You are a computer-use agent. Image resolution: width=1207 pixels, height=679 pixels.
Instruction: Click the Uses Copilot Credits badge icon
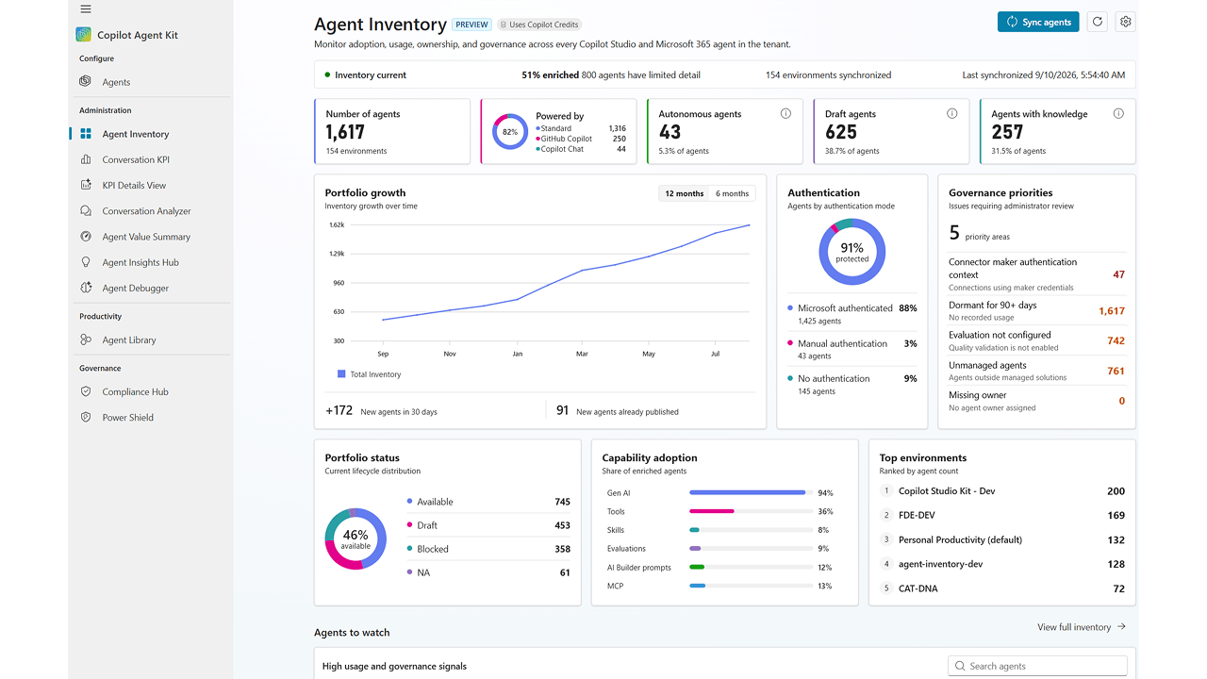(504, 25)
